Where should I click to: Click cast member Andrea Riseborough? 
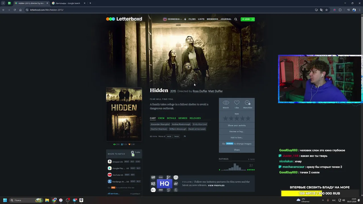[x=181, y=124]
